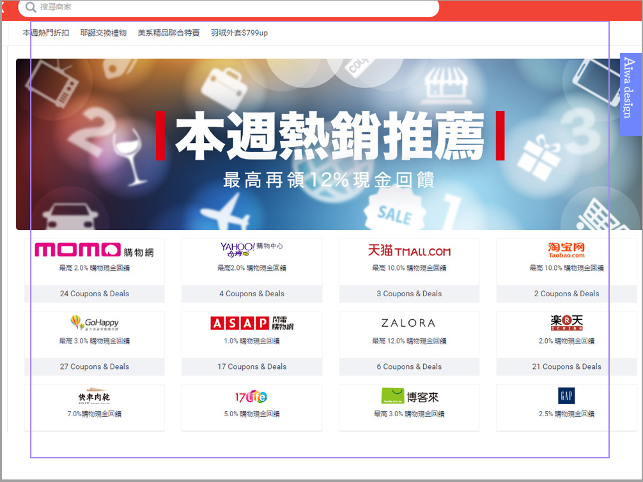Click 快車肉乾's 7.0%購物現金回饋 text

tap(95, 414)
